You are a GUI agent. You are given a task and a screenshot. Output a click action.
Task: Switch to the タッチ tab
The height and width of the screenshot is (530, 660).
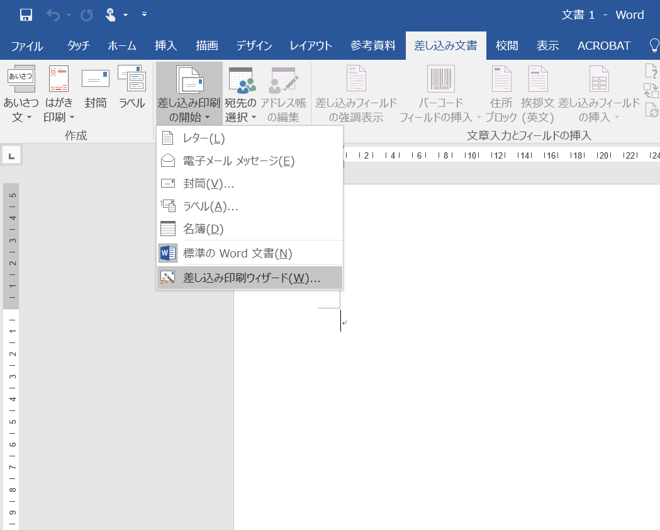[x=79, y=45]
